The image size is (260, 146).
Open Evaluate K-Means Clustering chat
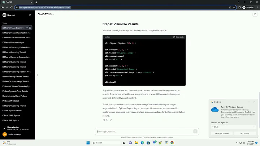tap(17, 86)
